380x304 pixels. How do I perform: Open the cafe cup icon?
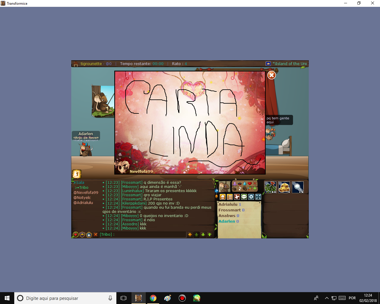pyautogui.click(x=89, y=235)
